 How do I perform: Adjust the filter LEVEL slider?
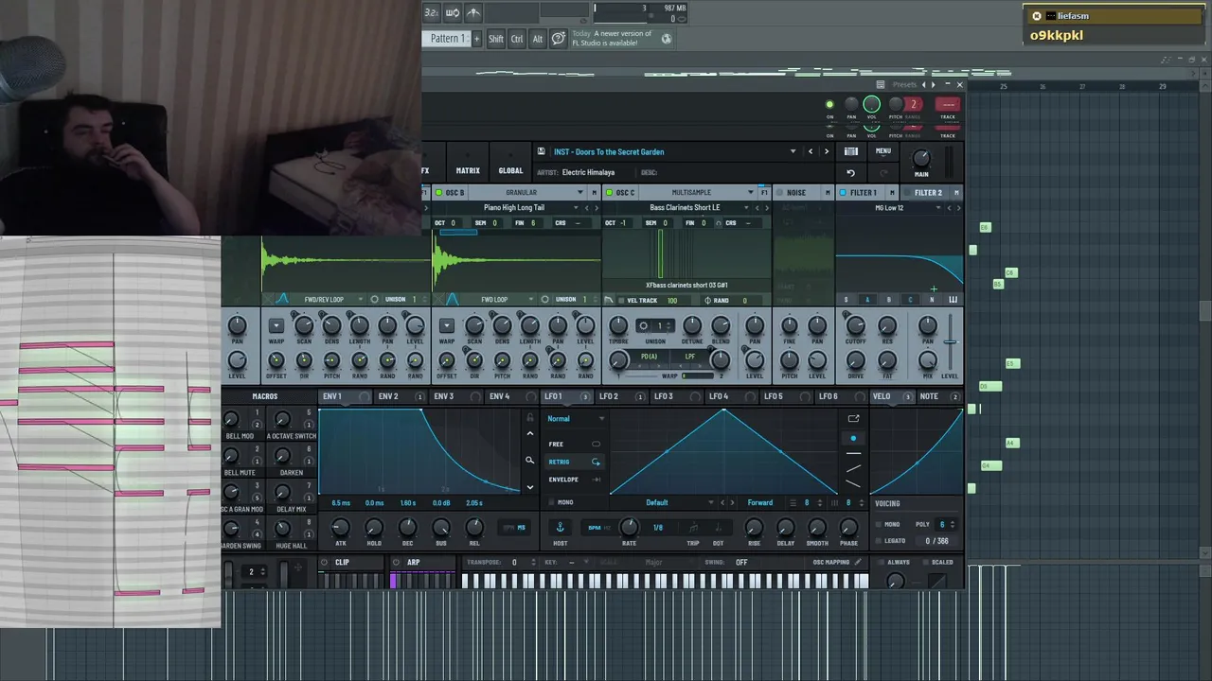click(951, 340)
